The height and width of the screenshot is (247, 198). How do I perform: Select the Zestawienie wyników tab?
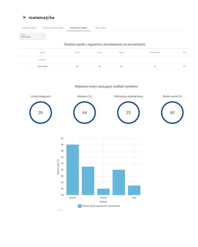[x=78, y=28]
